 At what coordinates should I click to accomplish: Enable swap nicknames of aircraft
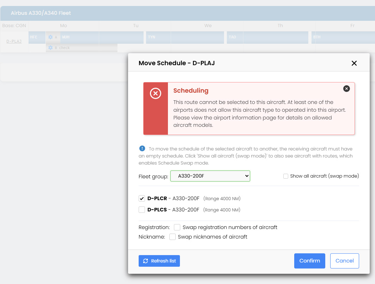tap(173, 237)
